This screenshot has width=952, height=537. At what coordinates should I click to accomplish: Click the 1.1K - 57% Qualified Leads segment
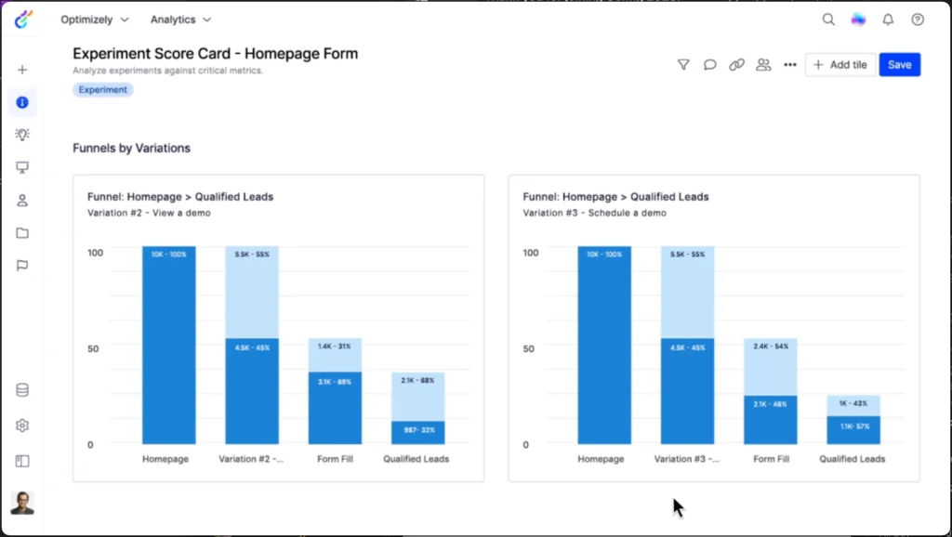853,430
